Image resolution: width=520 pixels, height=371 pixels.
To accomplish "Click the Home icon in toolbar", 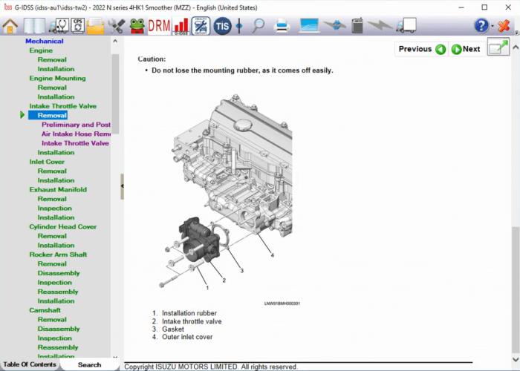I will point(10,26).
